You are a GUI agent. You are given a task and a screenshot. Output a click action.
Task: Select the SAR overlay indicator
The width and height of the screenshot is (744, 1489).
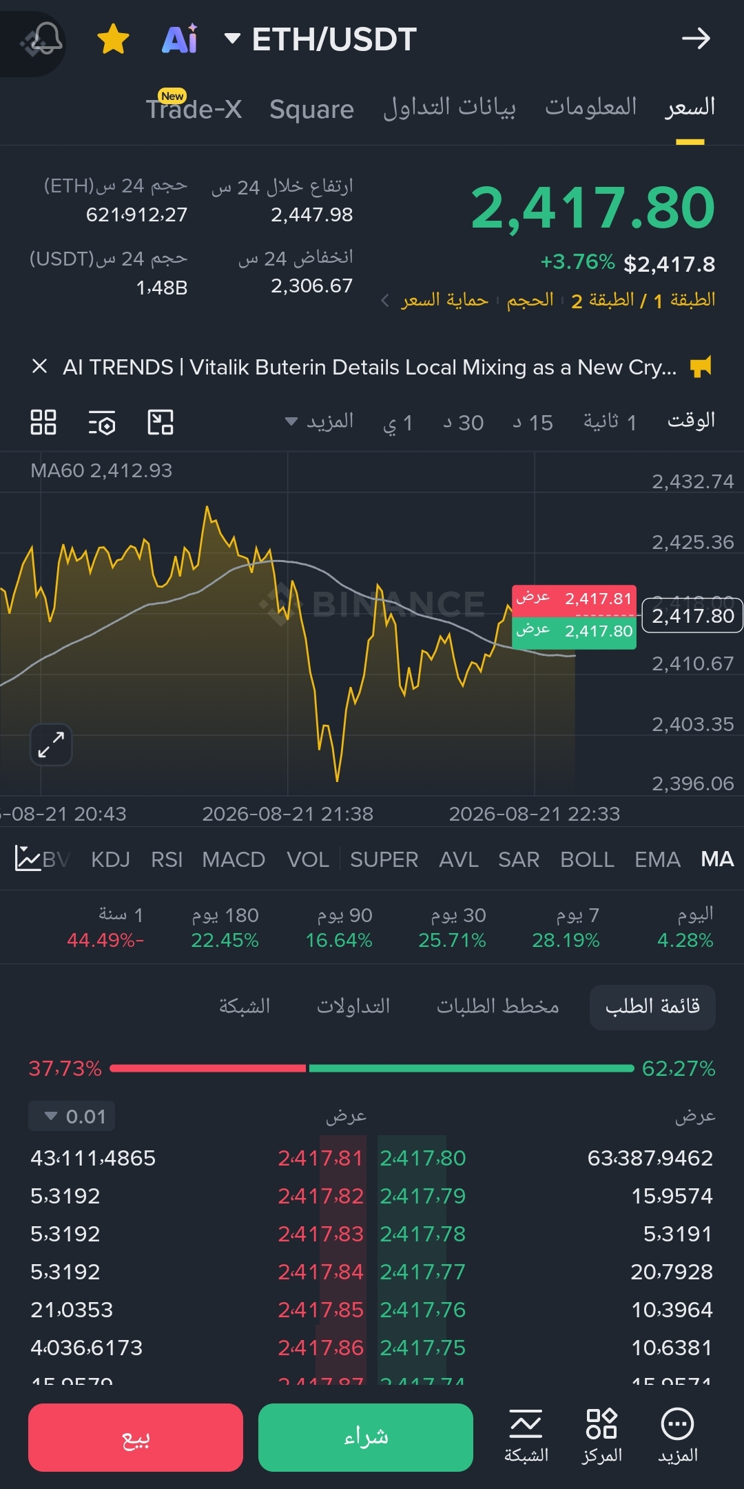(519, 859)
